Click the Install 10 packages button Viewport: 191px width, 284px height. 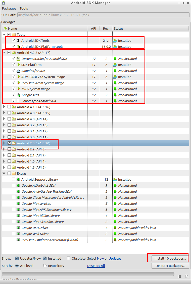coord(170,258)
